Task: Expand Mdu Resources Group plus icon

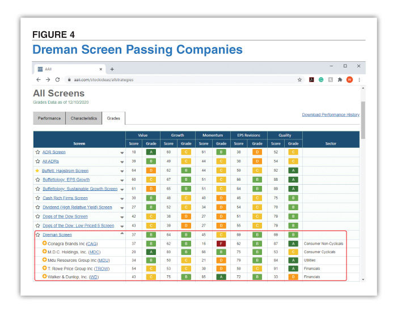Action: [x=44, y=260]
